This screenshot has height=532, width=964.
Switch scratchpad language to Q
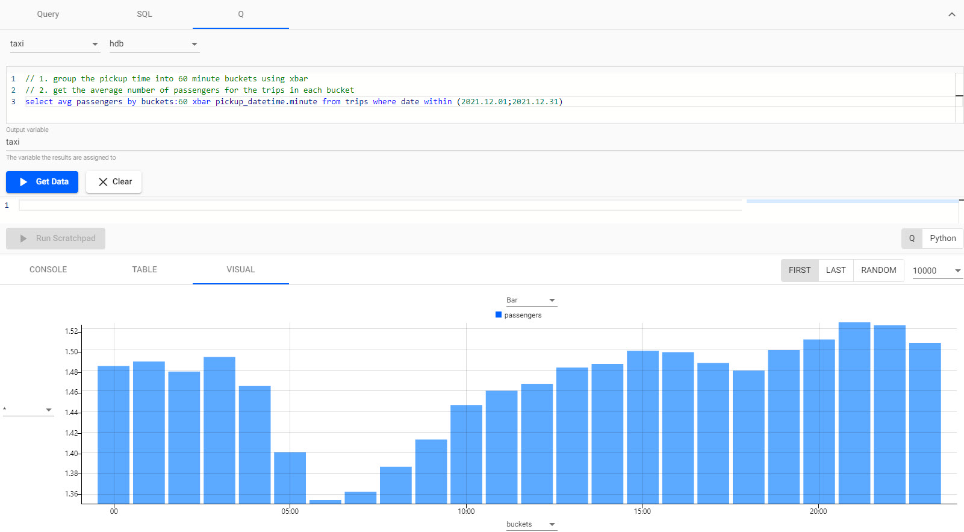pos(912,239)
